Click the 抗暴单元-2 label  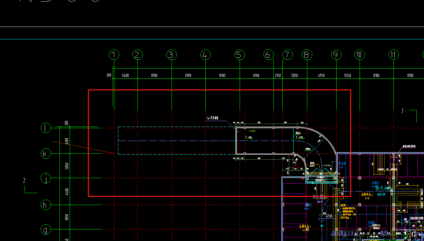pyautogui.click(x=367, y=194)
